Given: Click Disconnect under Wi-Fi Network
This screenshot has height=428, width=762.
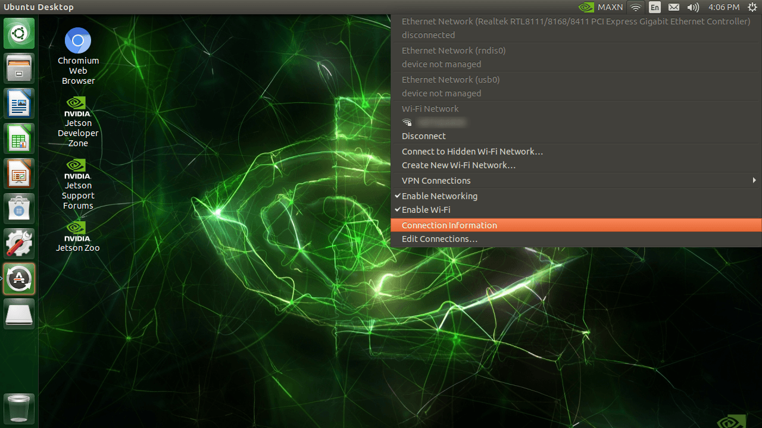Looking at the screenshot, I should coord(576,136).
